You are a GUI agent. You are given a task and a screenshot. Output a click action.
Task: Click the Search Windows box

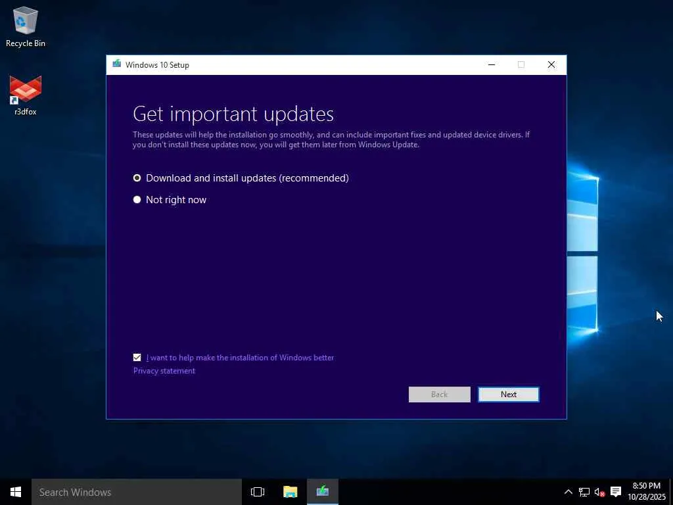coord(137,492)
